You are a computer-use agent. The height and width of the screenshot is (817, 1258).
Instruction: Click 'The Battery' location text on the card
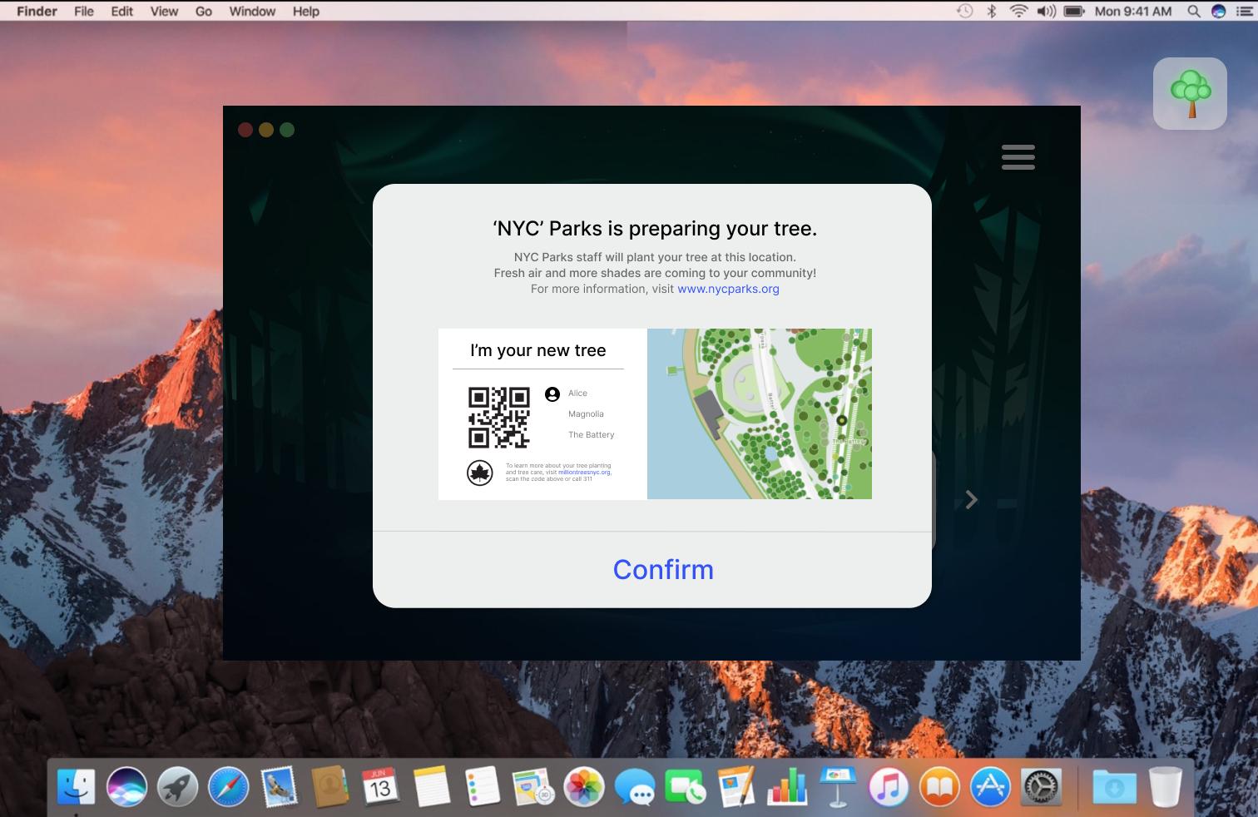[592, 435]
